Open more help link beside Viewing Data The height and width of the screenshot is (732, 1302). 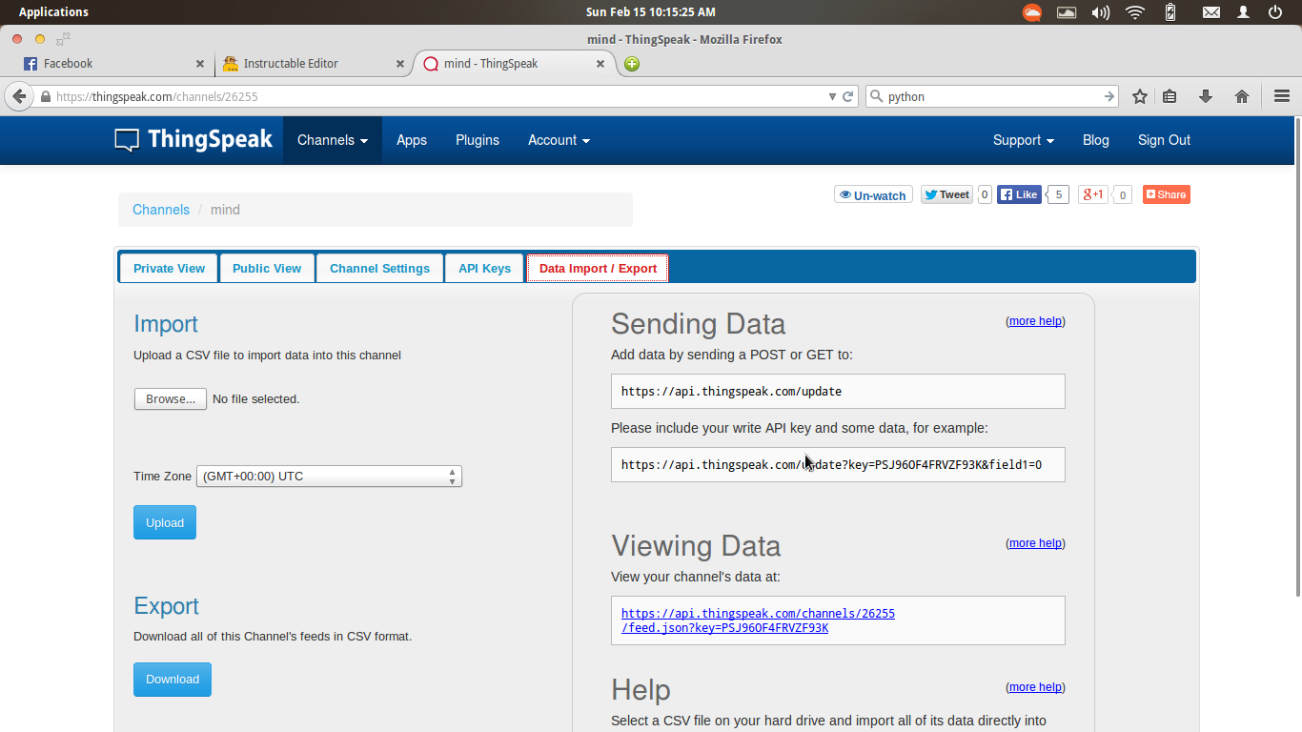point(1035,543)
